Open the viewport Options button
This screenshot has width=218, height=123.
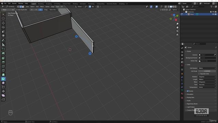coord(175,10)
